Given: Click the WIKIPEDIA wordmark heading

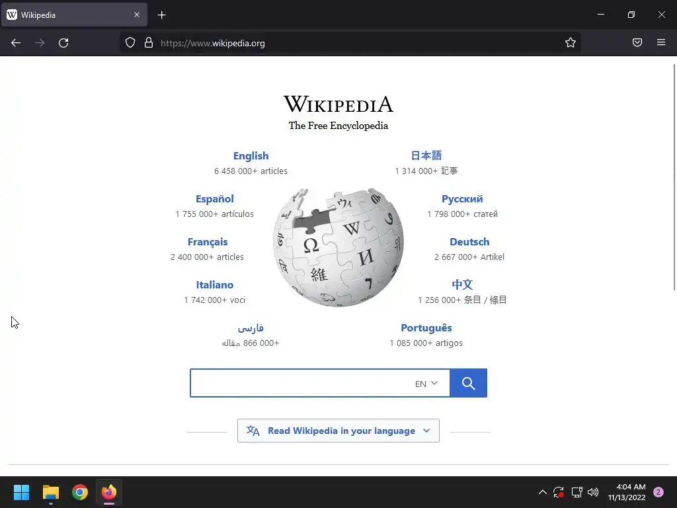Looking at the screenshot, I should [338, 104].
